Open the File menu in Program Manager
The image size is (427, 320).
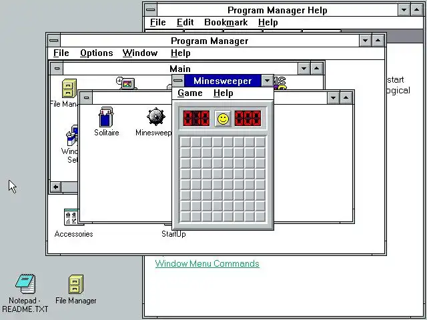tap(61, 53)
